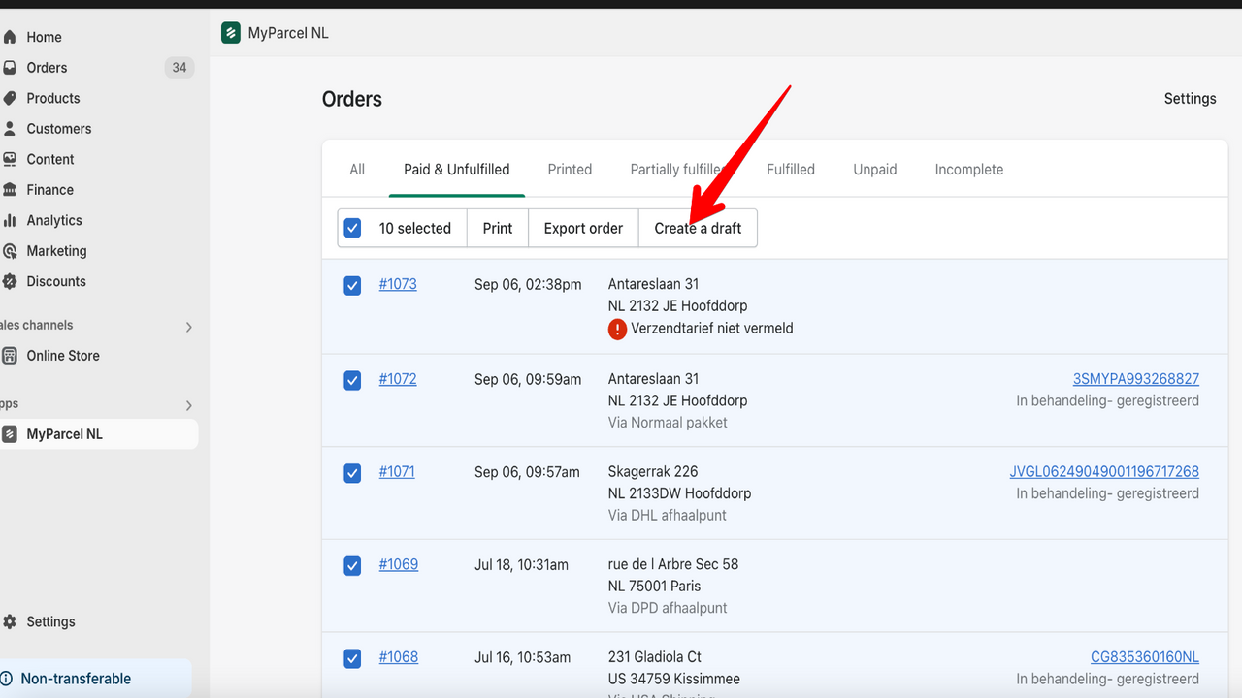Open order #1069 link
Viewport: 1242px width, 698px height.
click(398, 564)
